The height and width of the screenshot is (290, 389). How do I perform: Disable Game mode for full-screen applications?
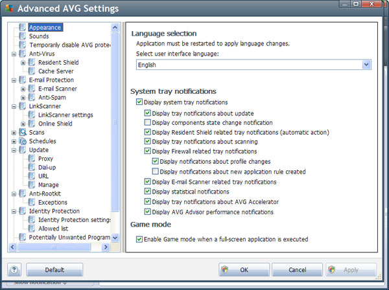pos(139,240)
